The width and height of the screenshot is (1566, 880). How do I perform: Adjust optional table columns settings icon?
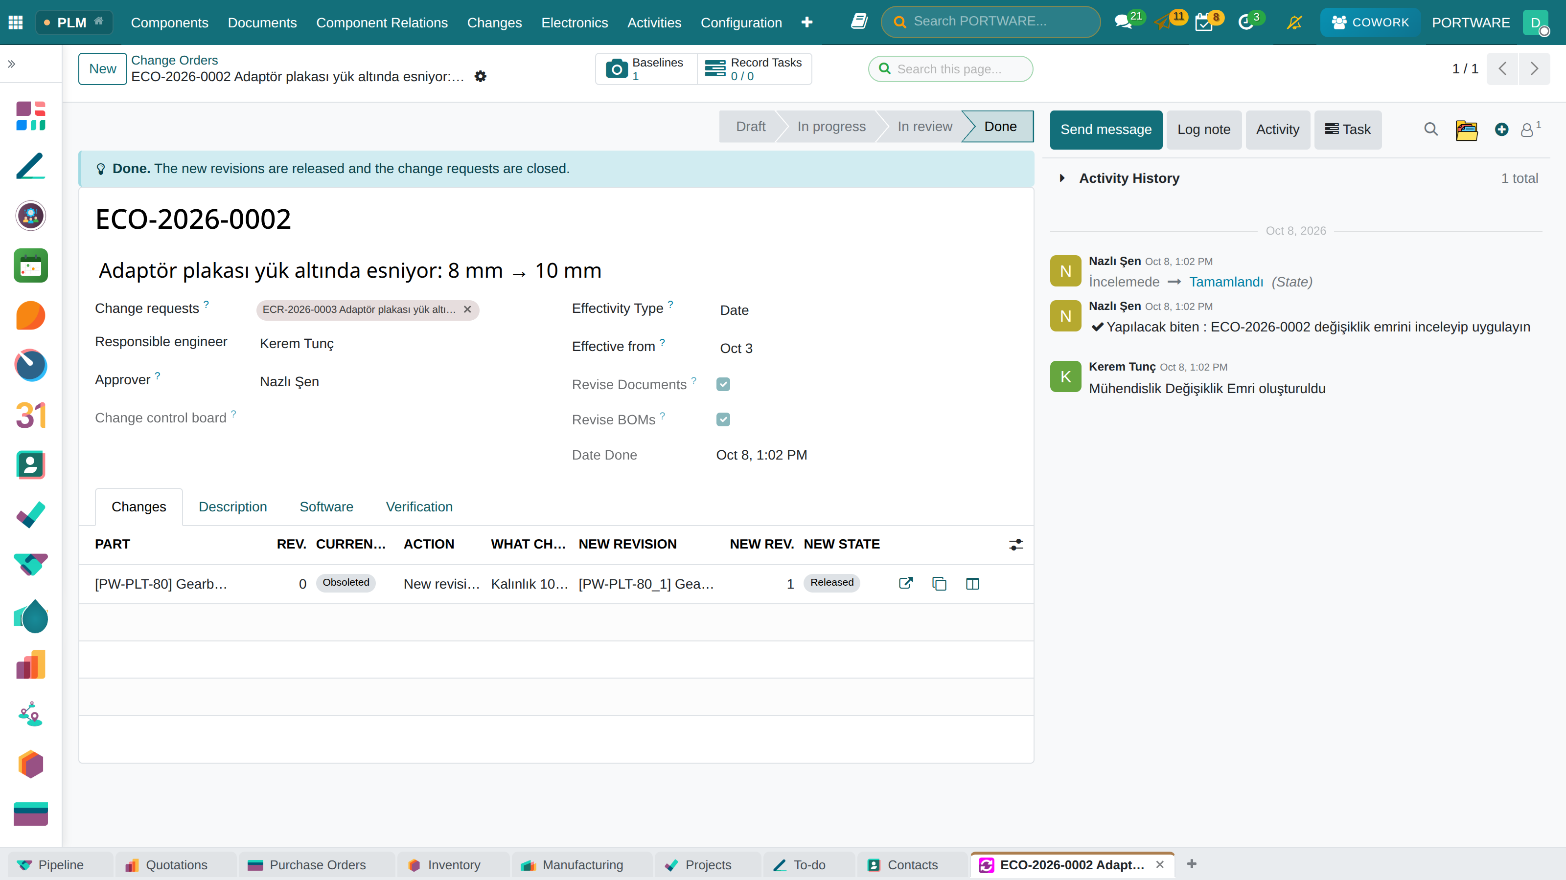1016,544
